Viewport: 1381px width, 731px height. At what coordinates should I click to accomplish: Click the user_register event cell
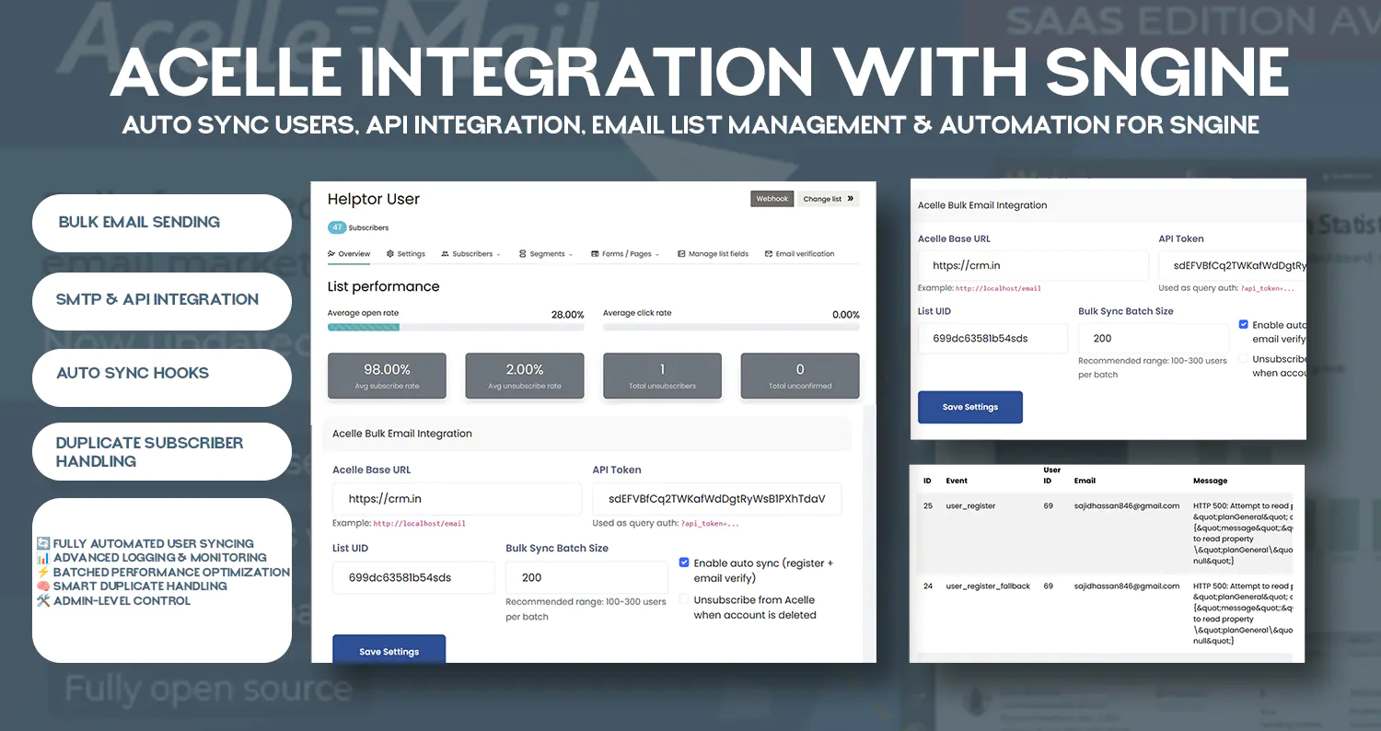click(x=970, y=506)
